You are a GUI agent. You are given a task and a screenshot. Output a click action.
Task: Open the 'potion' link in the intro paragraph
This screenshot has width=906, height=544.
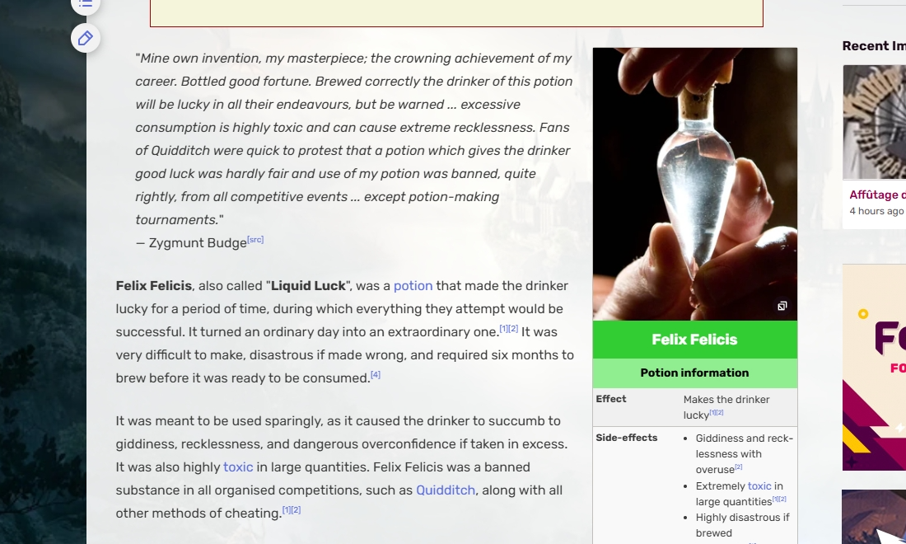pos(413,285)
